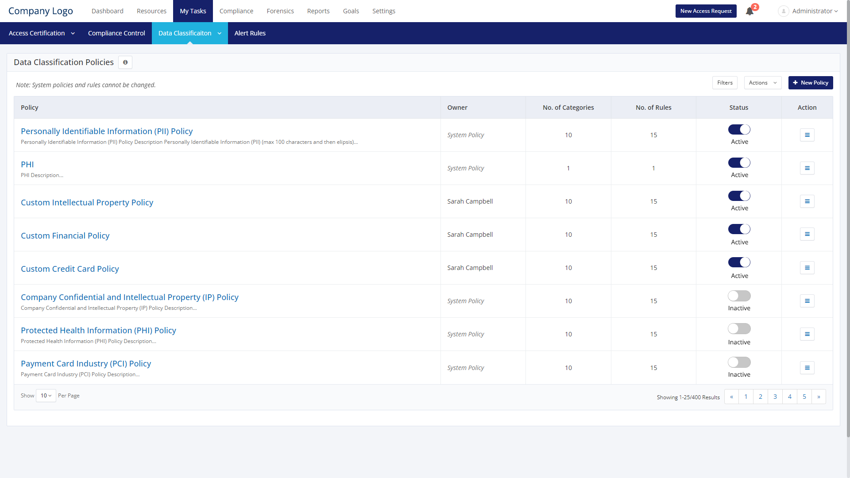Viewport: 850px width, 478px height.
Task: Open the rows per page dropdown
Action: pos(46,396)
